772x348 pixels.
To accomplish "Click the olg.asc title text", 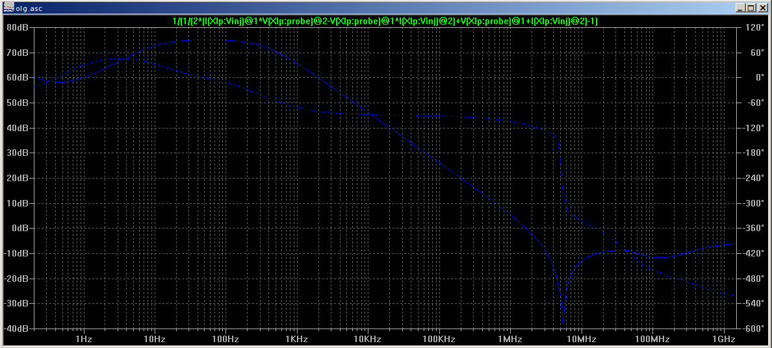I will point(28,8).
